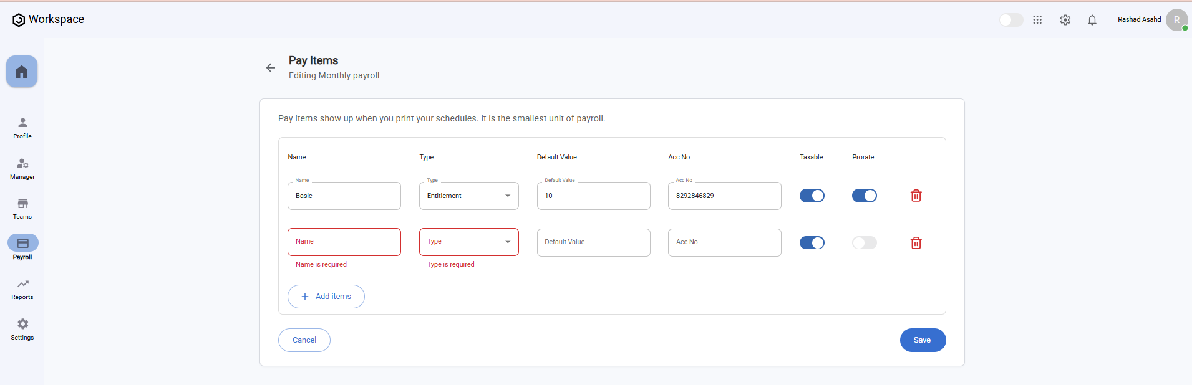The width and height of the screenshot is (1192, 385).
Task: Delete the empty second pay item row
Action: tap(916, 243)
